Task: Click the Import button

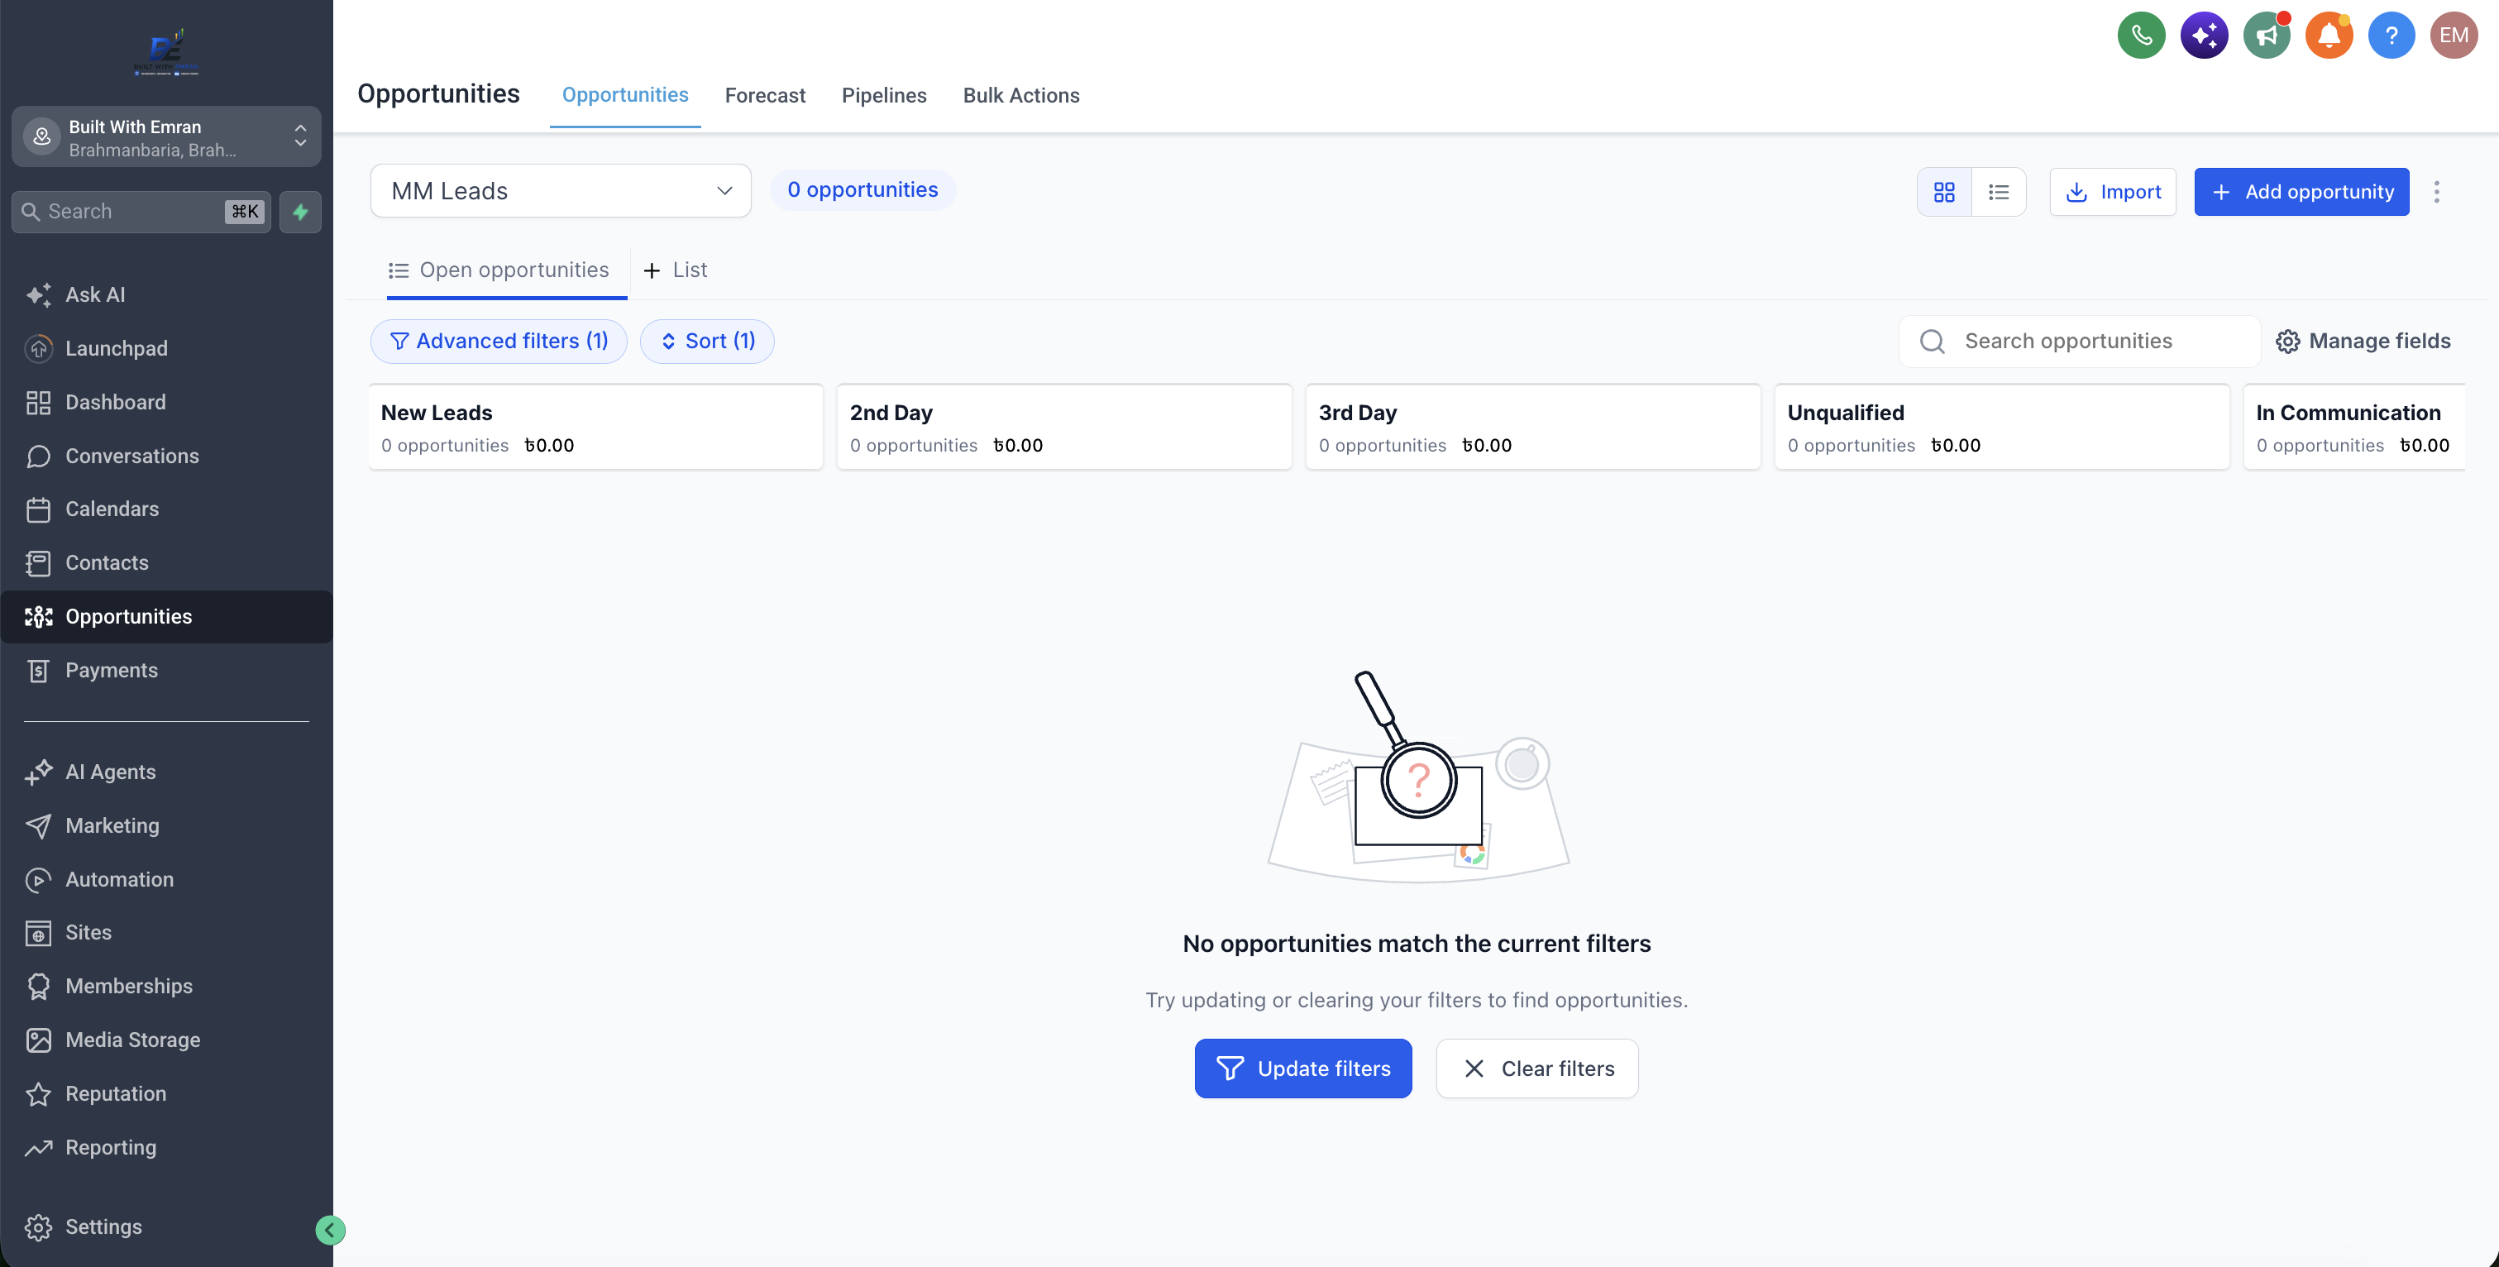Action: point(2113,192)
